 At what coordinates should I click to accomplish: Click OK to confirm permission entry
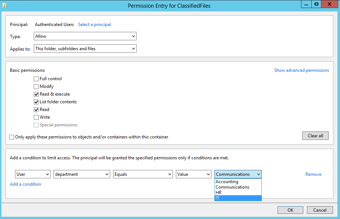click(x=290, y=210)
